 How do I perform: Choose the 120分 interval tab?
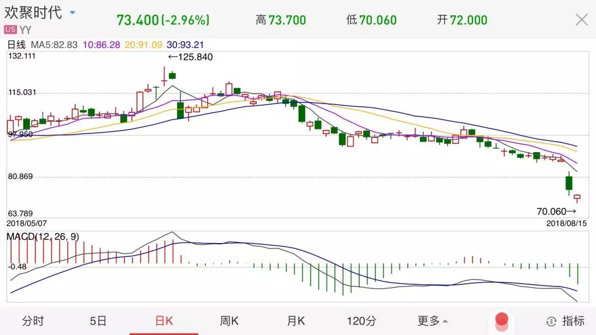[361, 321]
